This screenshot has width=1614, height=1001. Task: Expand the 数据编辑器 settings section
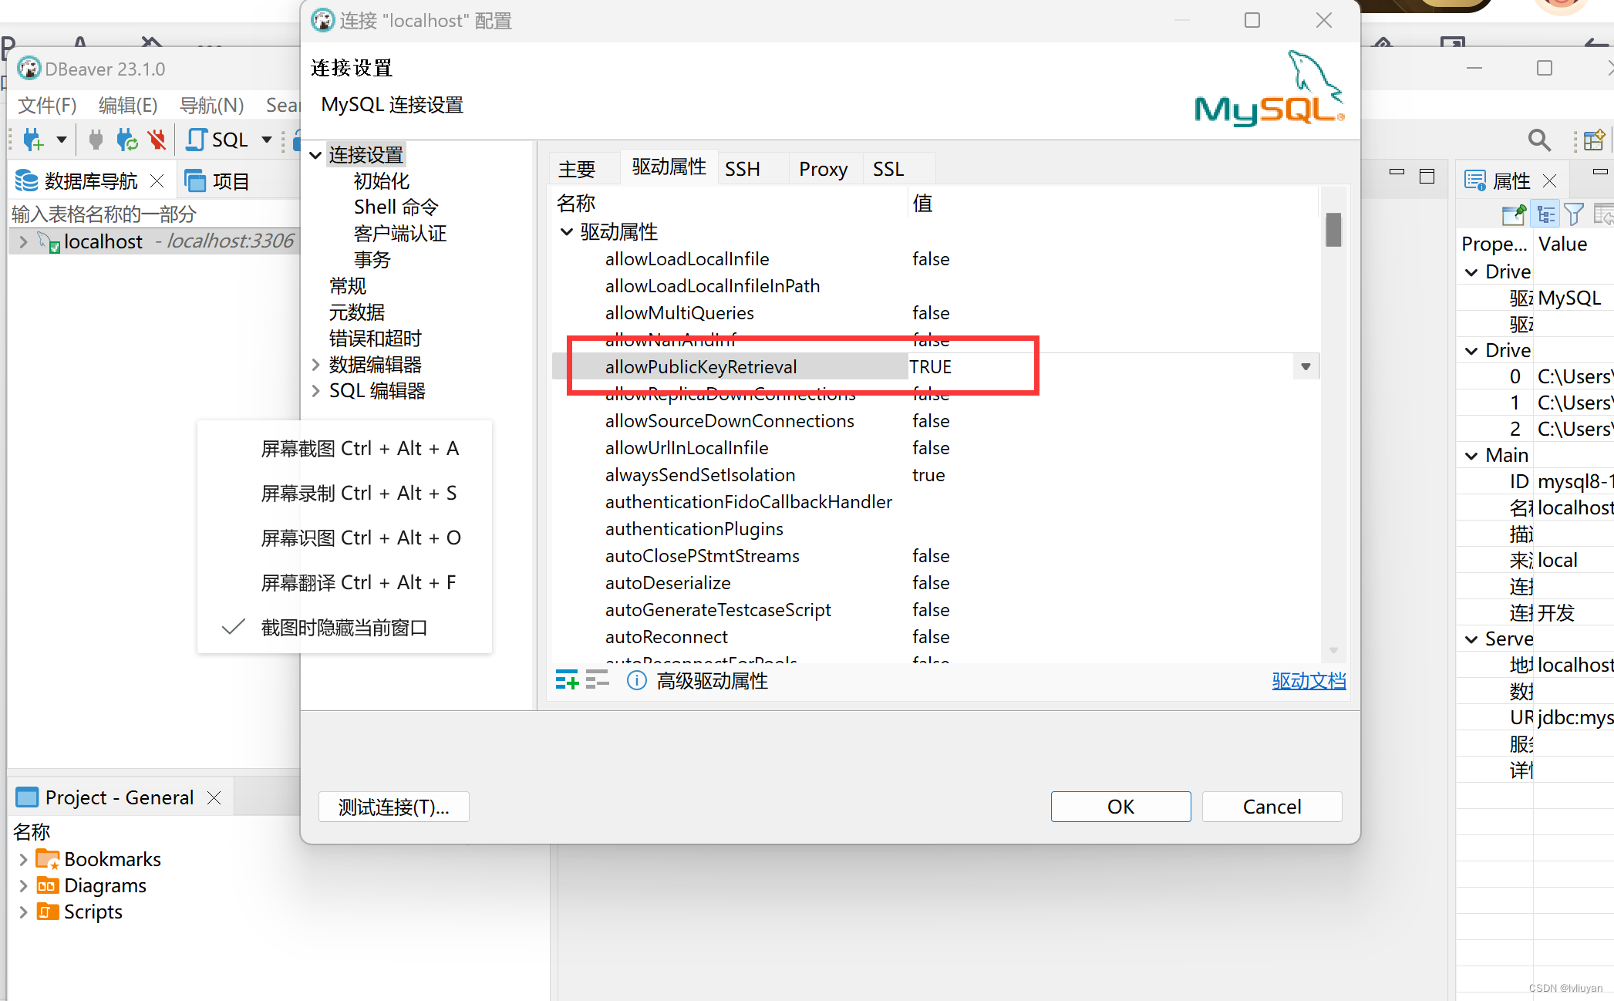[x=315, y=364]
